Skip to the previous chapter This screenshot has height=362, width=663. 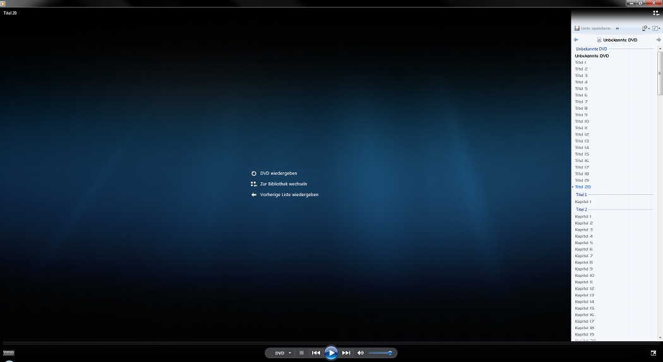tap(316, 353)
